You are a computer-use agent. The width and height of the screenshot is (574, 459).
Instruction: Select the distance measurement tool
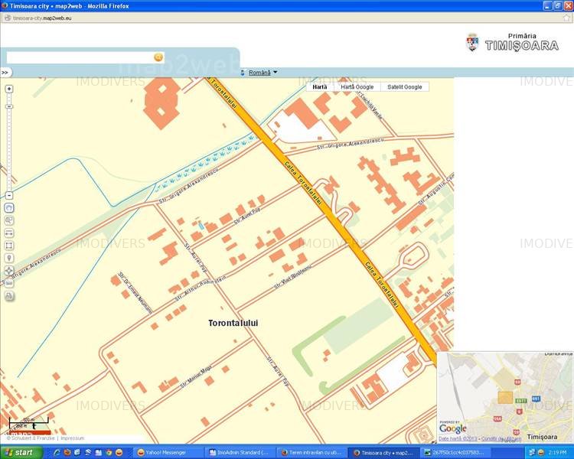9,233
